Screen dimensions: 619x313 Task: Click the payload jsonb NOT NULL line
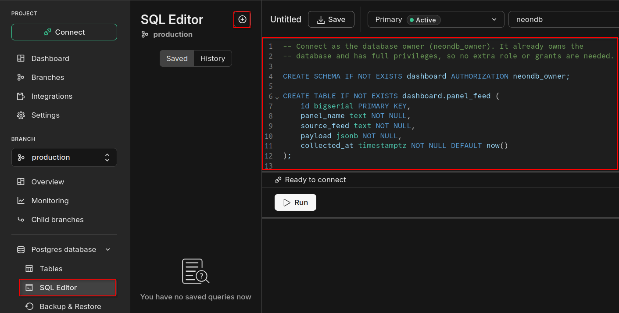click(x=351, y=136)
